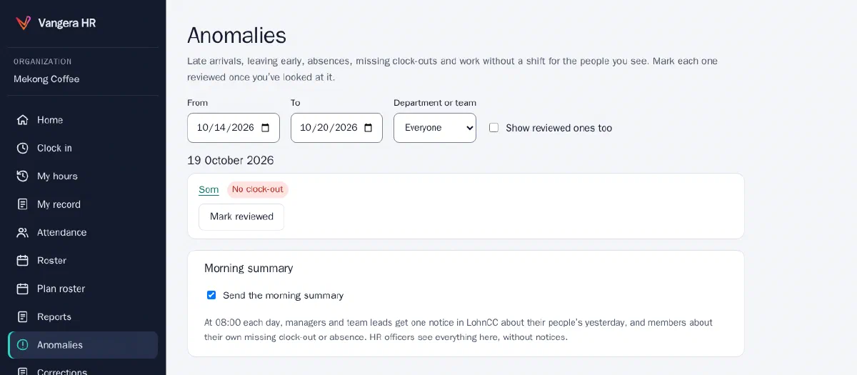Click the From date field 10/14/2026
This screenshot has height=375, width=857.
coord(234,128)
